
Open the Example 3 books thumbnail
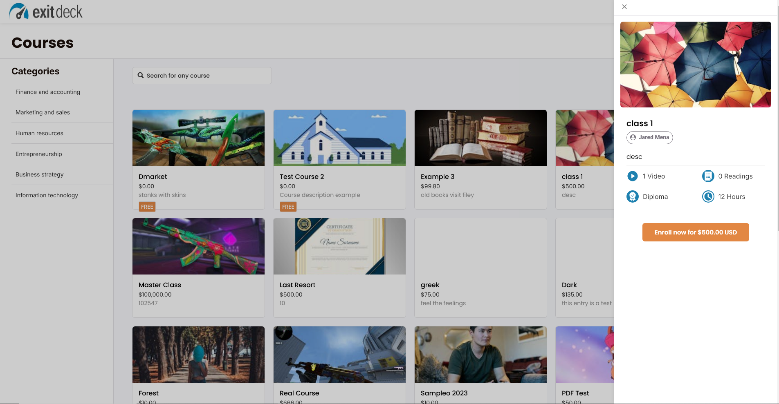click(480, 138)
